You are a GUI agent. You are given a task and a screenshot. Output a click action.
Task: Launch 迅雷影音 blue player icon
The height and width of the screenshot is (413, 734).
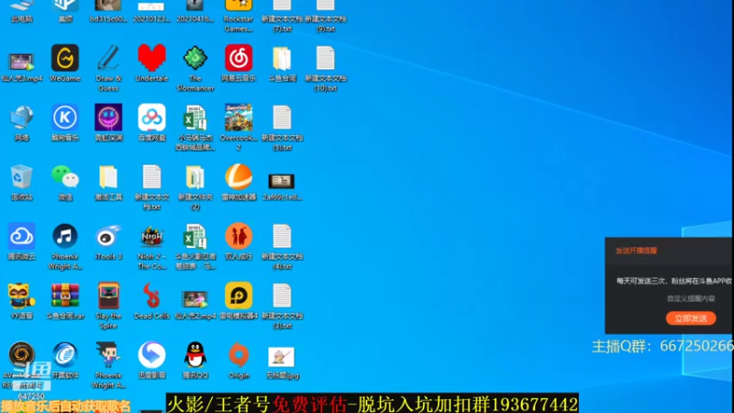click(x=151, y=355)
